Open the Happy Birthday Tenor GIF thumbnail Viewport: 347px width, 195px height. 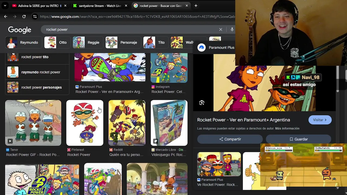pos(33,123)
